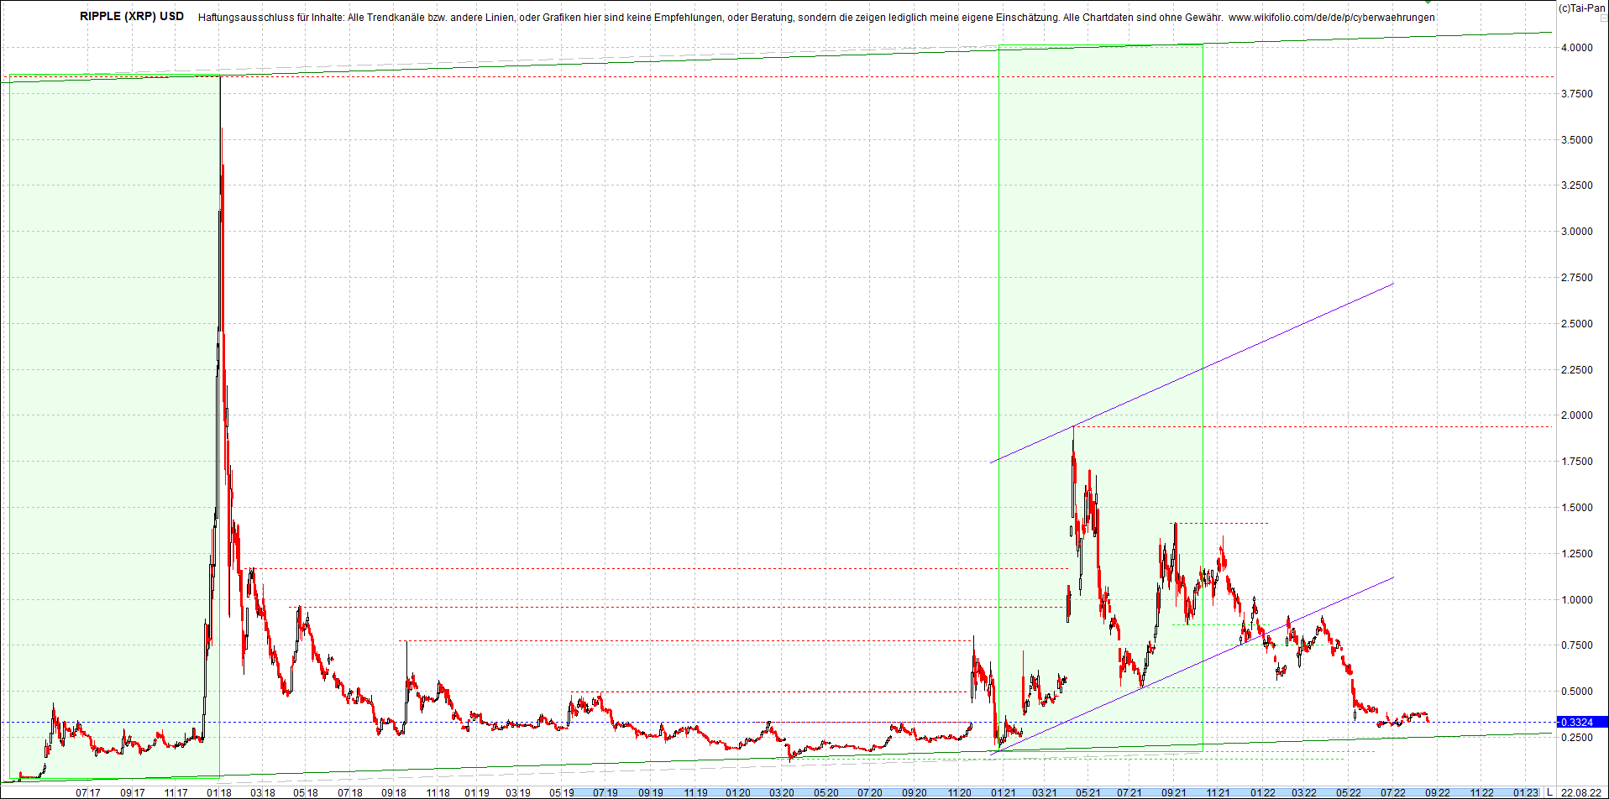1609x799 pixels.
Task: Click the 01 23 date axis label
Action: 1526,792
